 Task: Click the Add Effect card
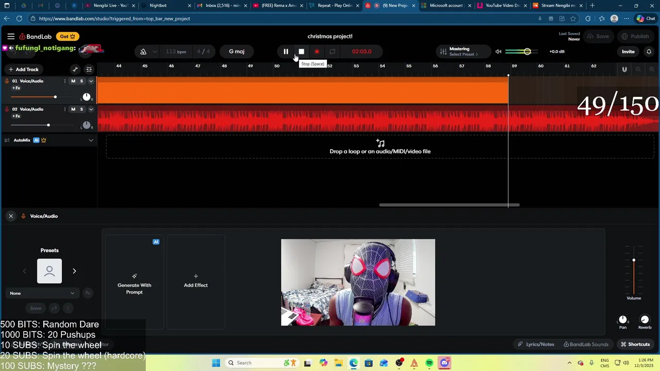click(196, 282)
